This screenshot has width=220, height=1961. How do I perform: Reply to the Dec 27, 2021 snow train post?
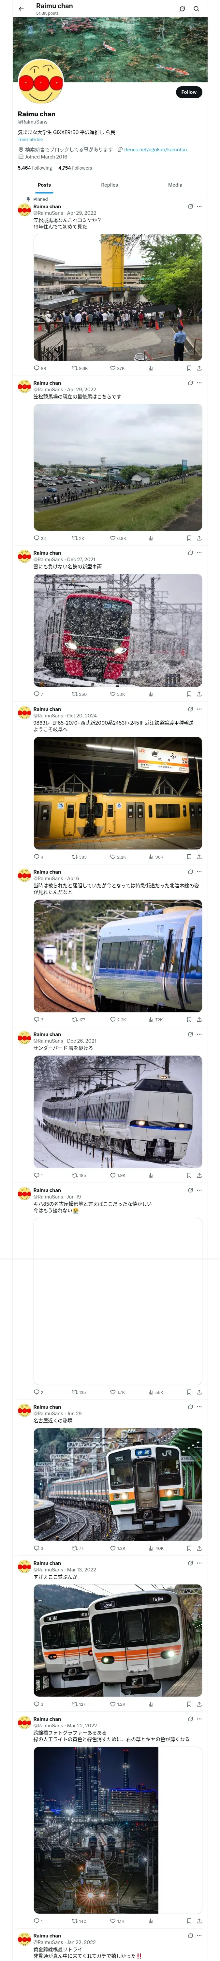(x=38, y=694)
